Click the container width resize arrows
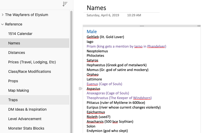This screenshot has height=133, width=204. (199, 26)
